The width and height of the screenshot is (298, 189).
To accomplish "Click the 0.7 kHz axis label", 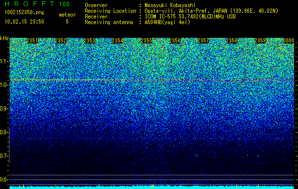I will [x=3, y=156].
